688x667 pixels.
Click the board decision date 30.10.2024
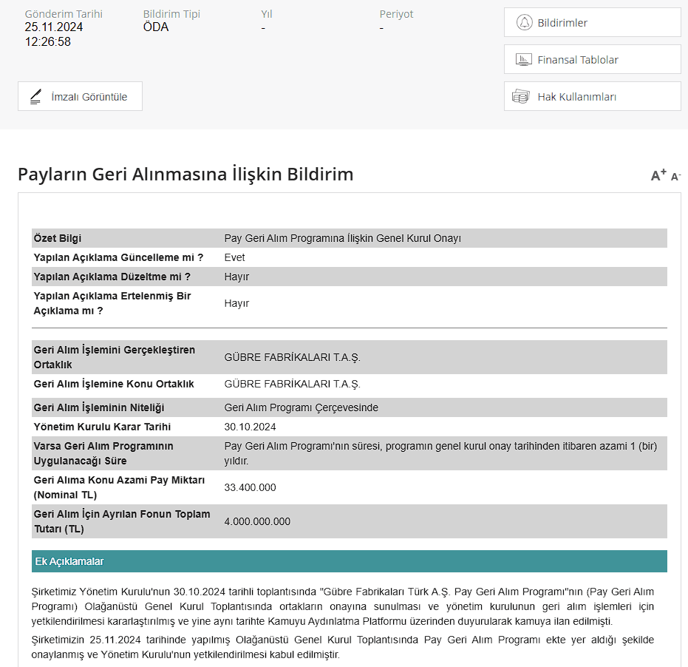[x=250, y=427]
